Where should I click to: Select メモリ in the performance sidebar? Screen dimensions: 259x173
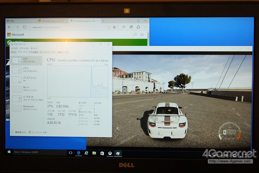click(x=27, y=70)
